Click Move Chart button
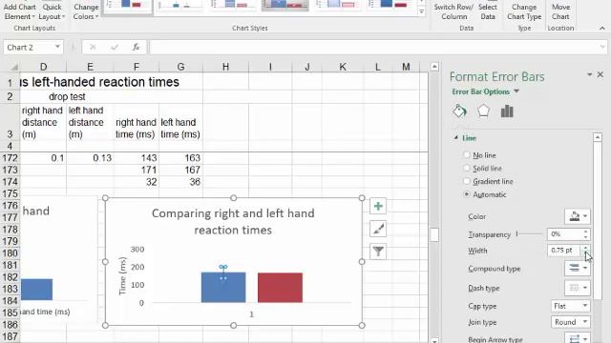 560,11
